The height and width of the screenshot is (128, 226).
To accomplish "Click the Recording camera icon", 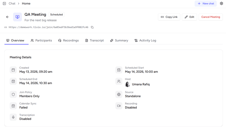I will pos(119,106).
